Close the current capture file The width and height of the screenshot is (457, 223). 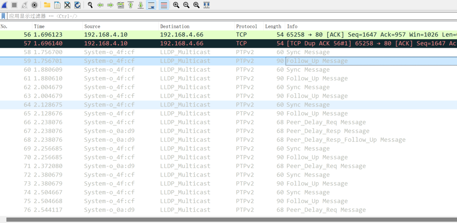point(67,5)
